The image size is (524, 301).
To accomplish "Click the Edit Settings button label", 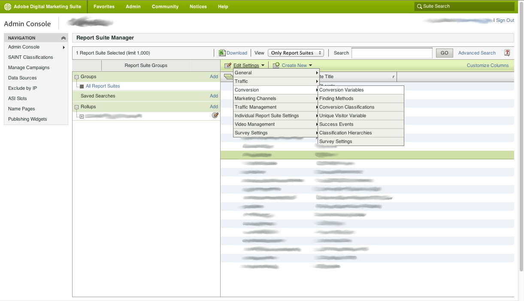I will pyautogui.click(x=246, y=65).
